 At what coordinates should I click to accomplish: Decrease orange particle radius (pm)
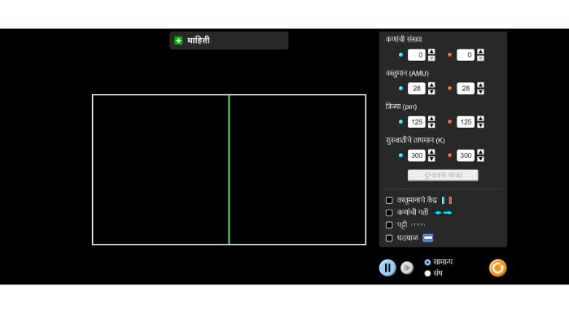point(481,125)
